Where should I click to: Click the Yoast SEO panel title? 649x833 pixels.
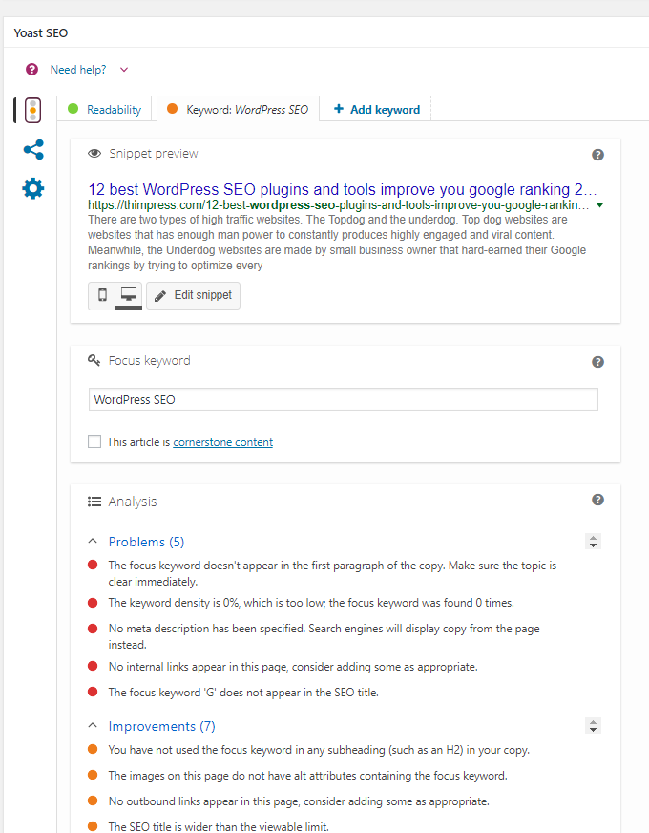41,32
